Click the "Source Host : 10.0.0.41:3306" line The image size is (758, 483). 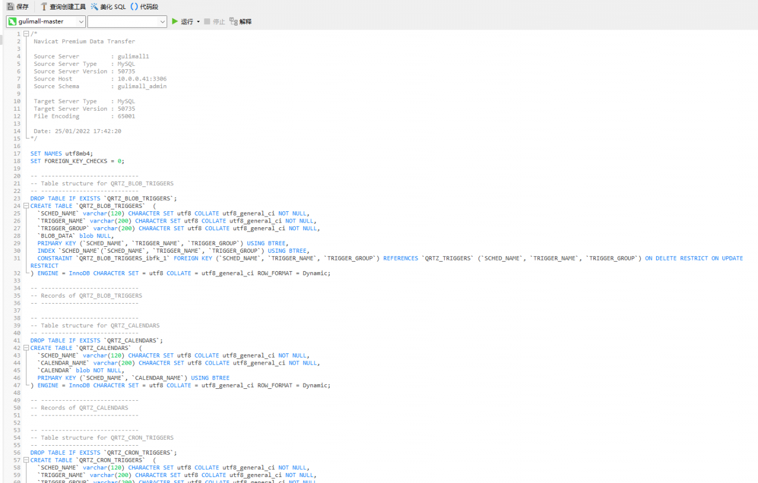(100, 79)
